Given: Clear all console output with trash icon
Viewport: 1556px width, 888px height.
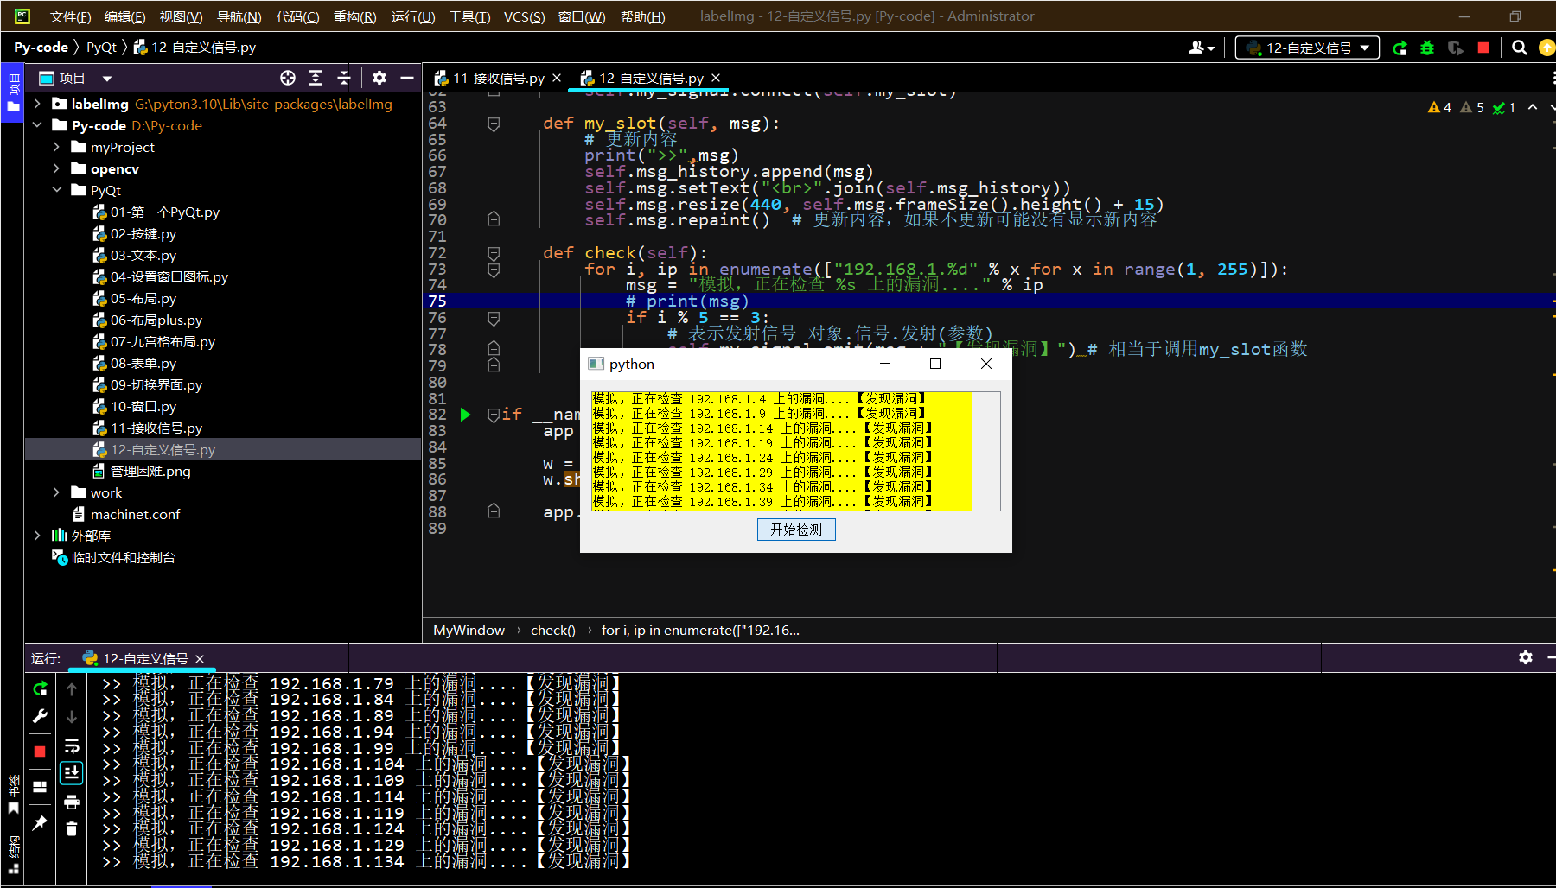Looking at the screenshot, I should click(72, 829).
